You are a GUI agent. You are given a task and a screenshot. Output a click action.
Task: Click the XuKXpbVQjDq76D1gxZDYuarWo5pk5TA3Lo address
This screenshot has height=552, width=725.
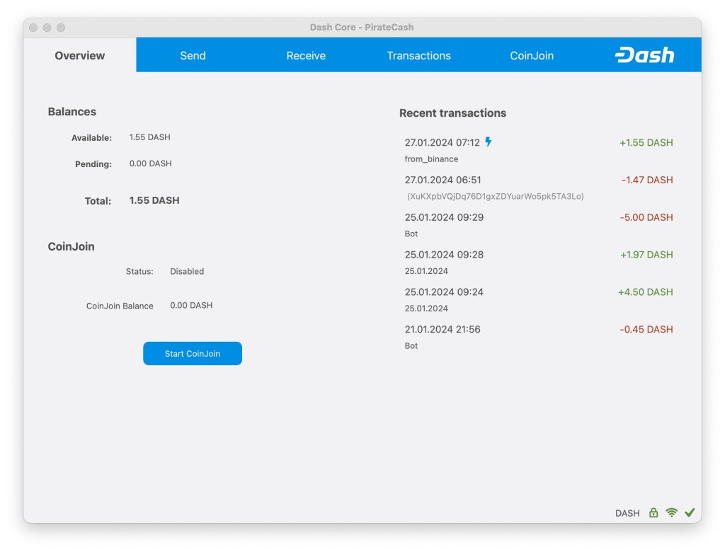pyautogui.click(x=495, y=196)
